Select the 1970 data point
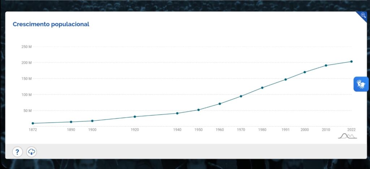Screen dimensions: 370x169 pyautogui.click(x=241, y=96)
